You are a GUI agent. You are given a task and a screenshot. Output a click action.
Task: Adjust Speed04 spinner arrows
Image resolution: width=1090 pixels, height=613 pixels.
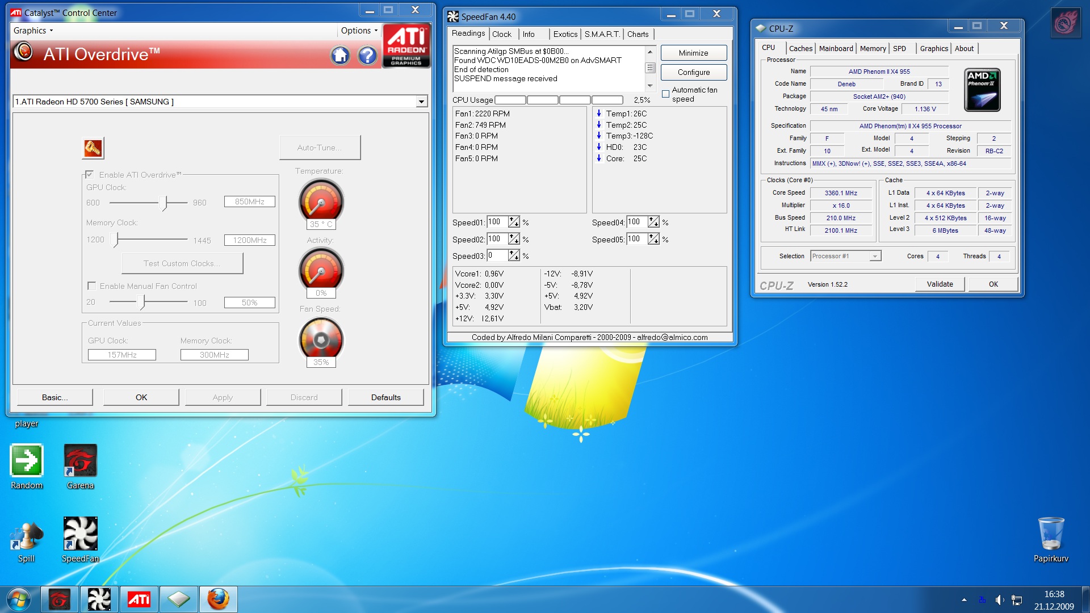(653, 222)
